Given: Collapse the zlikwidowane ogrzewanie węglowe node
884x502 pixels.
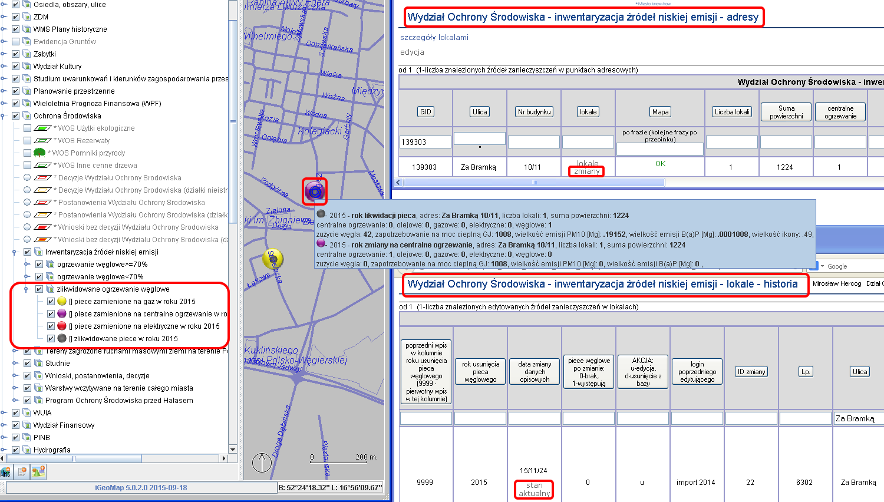Looking at the screenshot, I should [x=26, y=289].
